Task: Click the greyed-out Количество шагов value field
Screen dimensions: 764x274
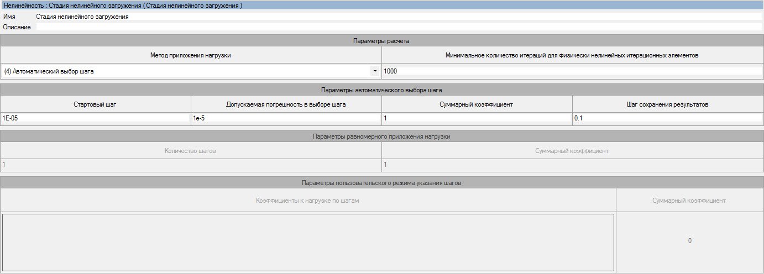Action: coord(191,165)
